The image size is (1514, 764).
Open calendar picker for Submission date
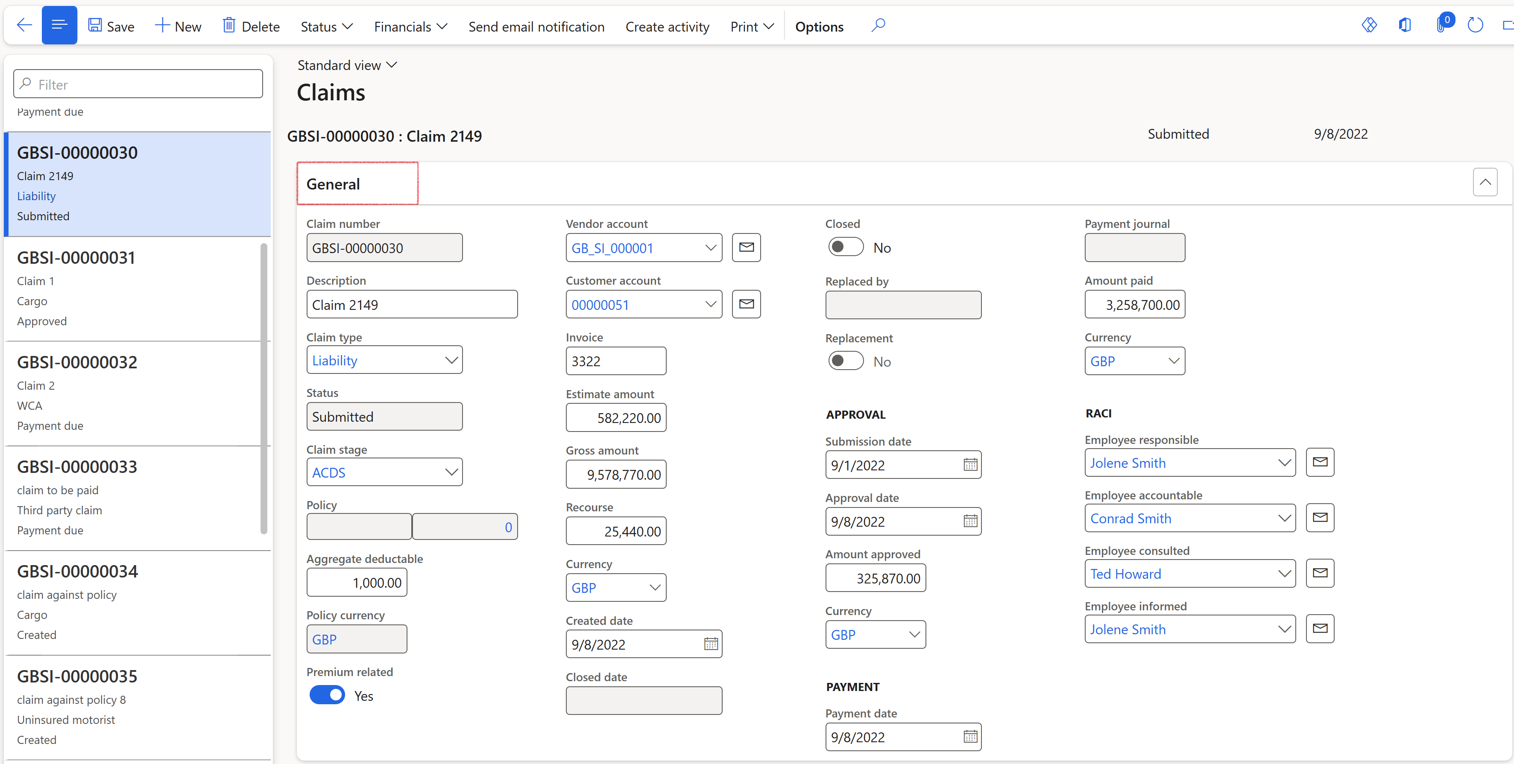point(970,465)
